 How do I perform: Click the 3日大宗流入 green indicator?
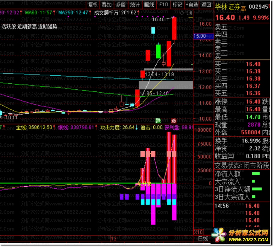pyautogui.click(x=254, y=197)
